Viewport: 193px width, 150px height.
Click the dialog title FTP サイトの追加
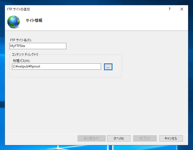pos(18,9)
